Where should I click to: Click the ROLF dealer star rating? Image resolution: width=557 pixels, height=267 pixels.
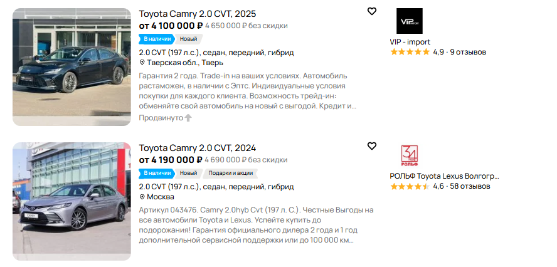pyautogui.click(x=410, y=186)
